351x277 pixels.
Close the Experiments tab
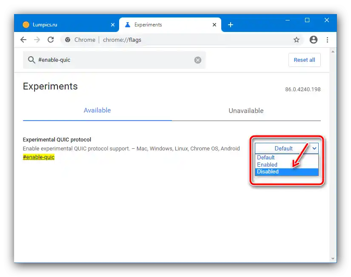(214, 25)
